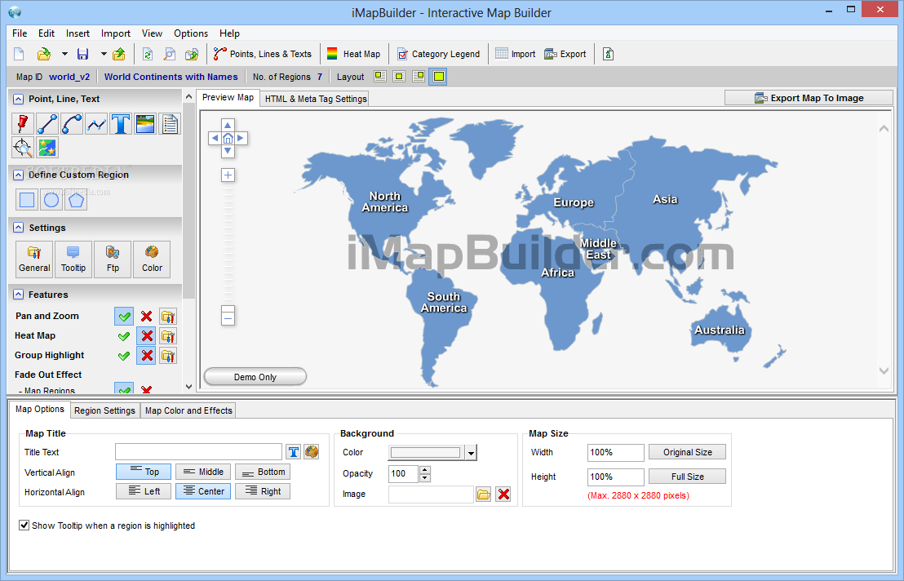904x581 pixels.
Task: Click the toolbar Import button
Action: pyautogui.click(x=515, y=54)
